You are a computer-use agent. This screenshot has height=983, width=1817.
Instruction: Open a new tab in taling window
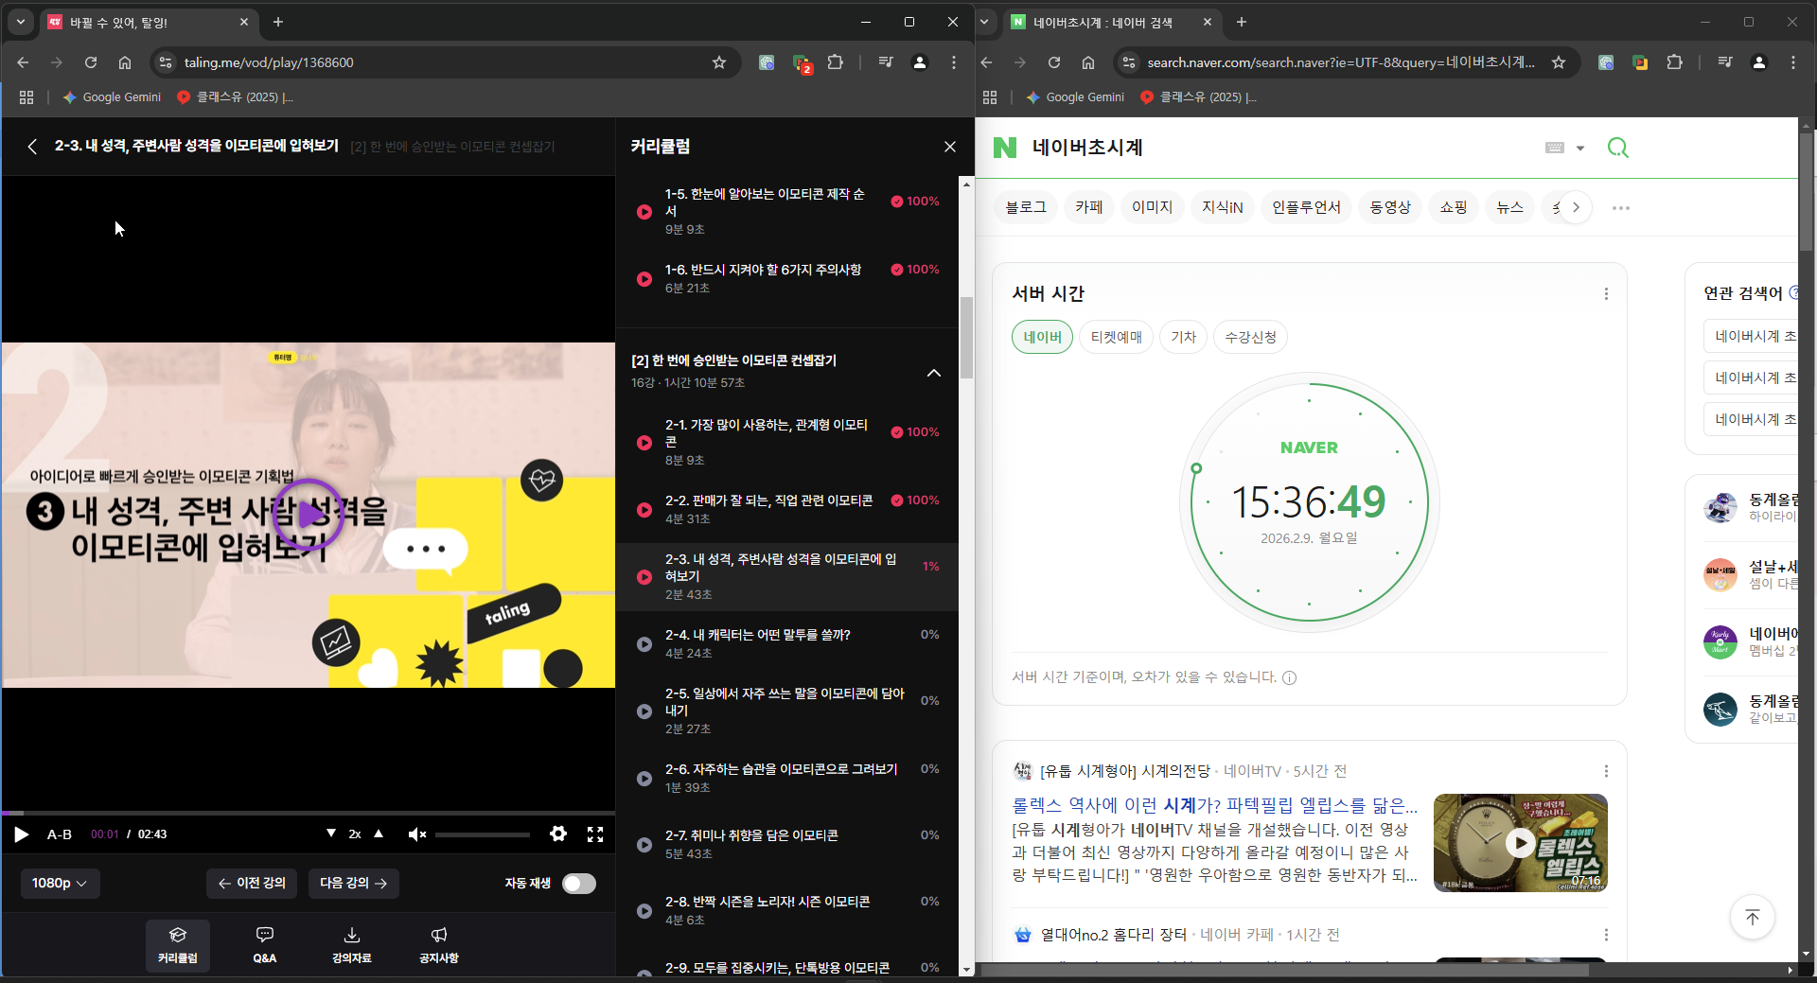(x=278, y=22)
